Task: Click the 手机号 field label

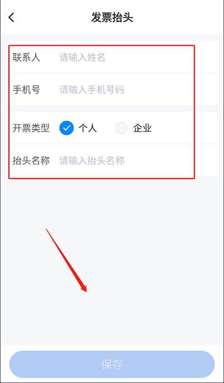Action: [26, 90]
